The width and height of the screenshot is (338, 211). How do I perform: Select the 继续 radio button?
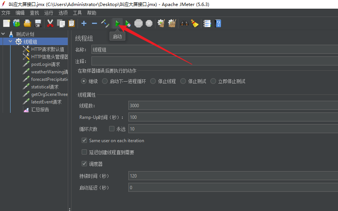[x=84, y=81]
